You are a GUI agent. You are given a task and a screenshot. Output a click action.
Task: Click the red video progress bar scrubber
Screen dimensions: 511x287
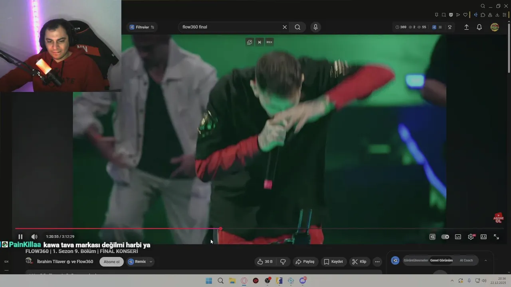click(x=220, y=229)
